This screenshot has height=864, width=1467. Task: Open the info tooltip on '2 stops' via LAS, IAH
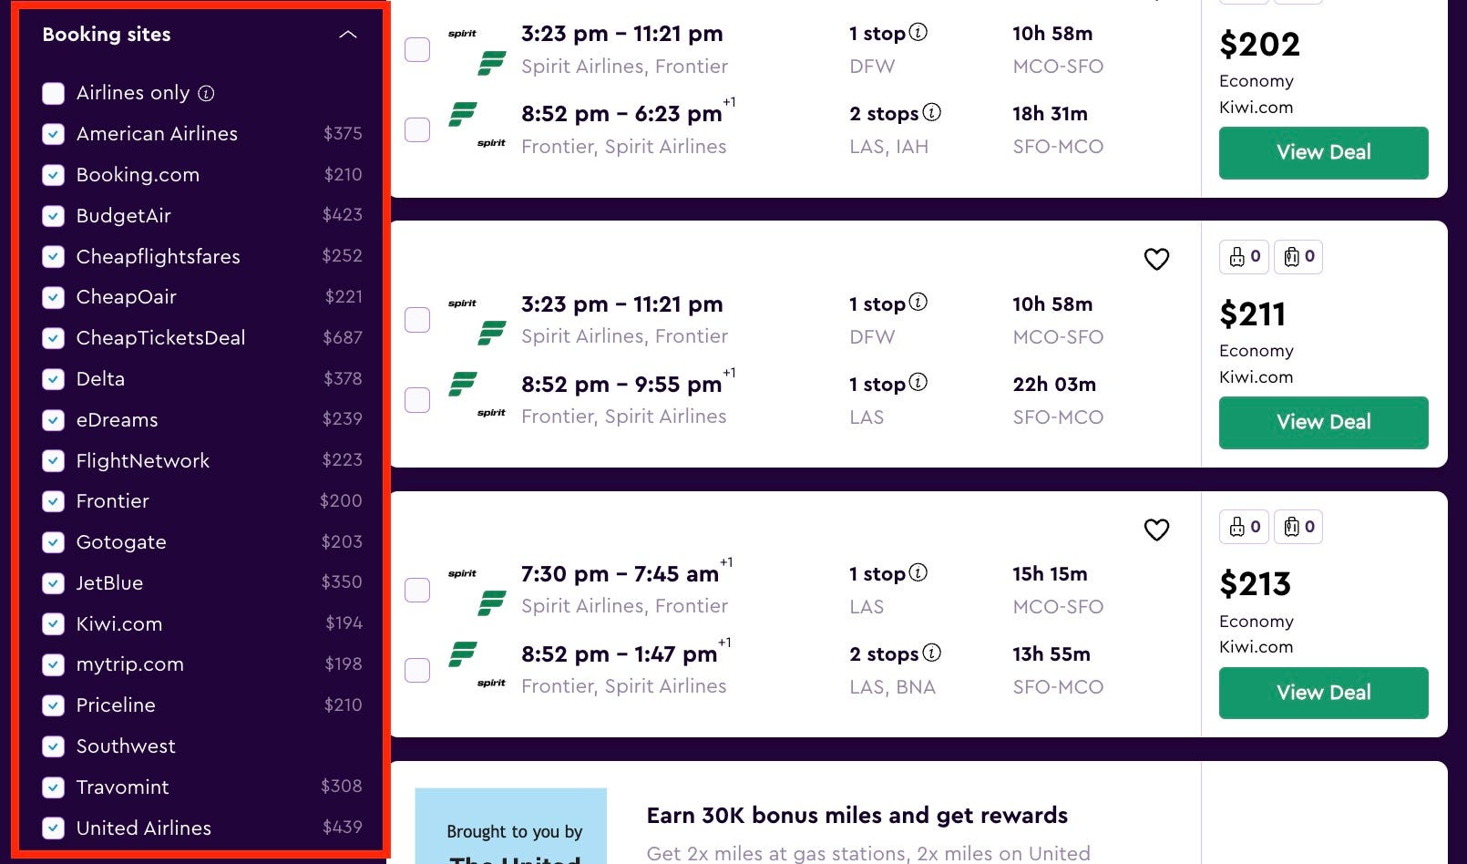[932, 112]
